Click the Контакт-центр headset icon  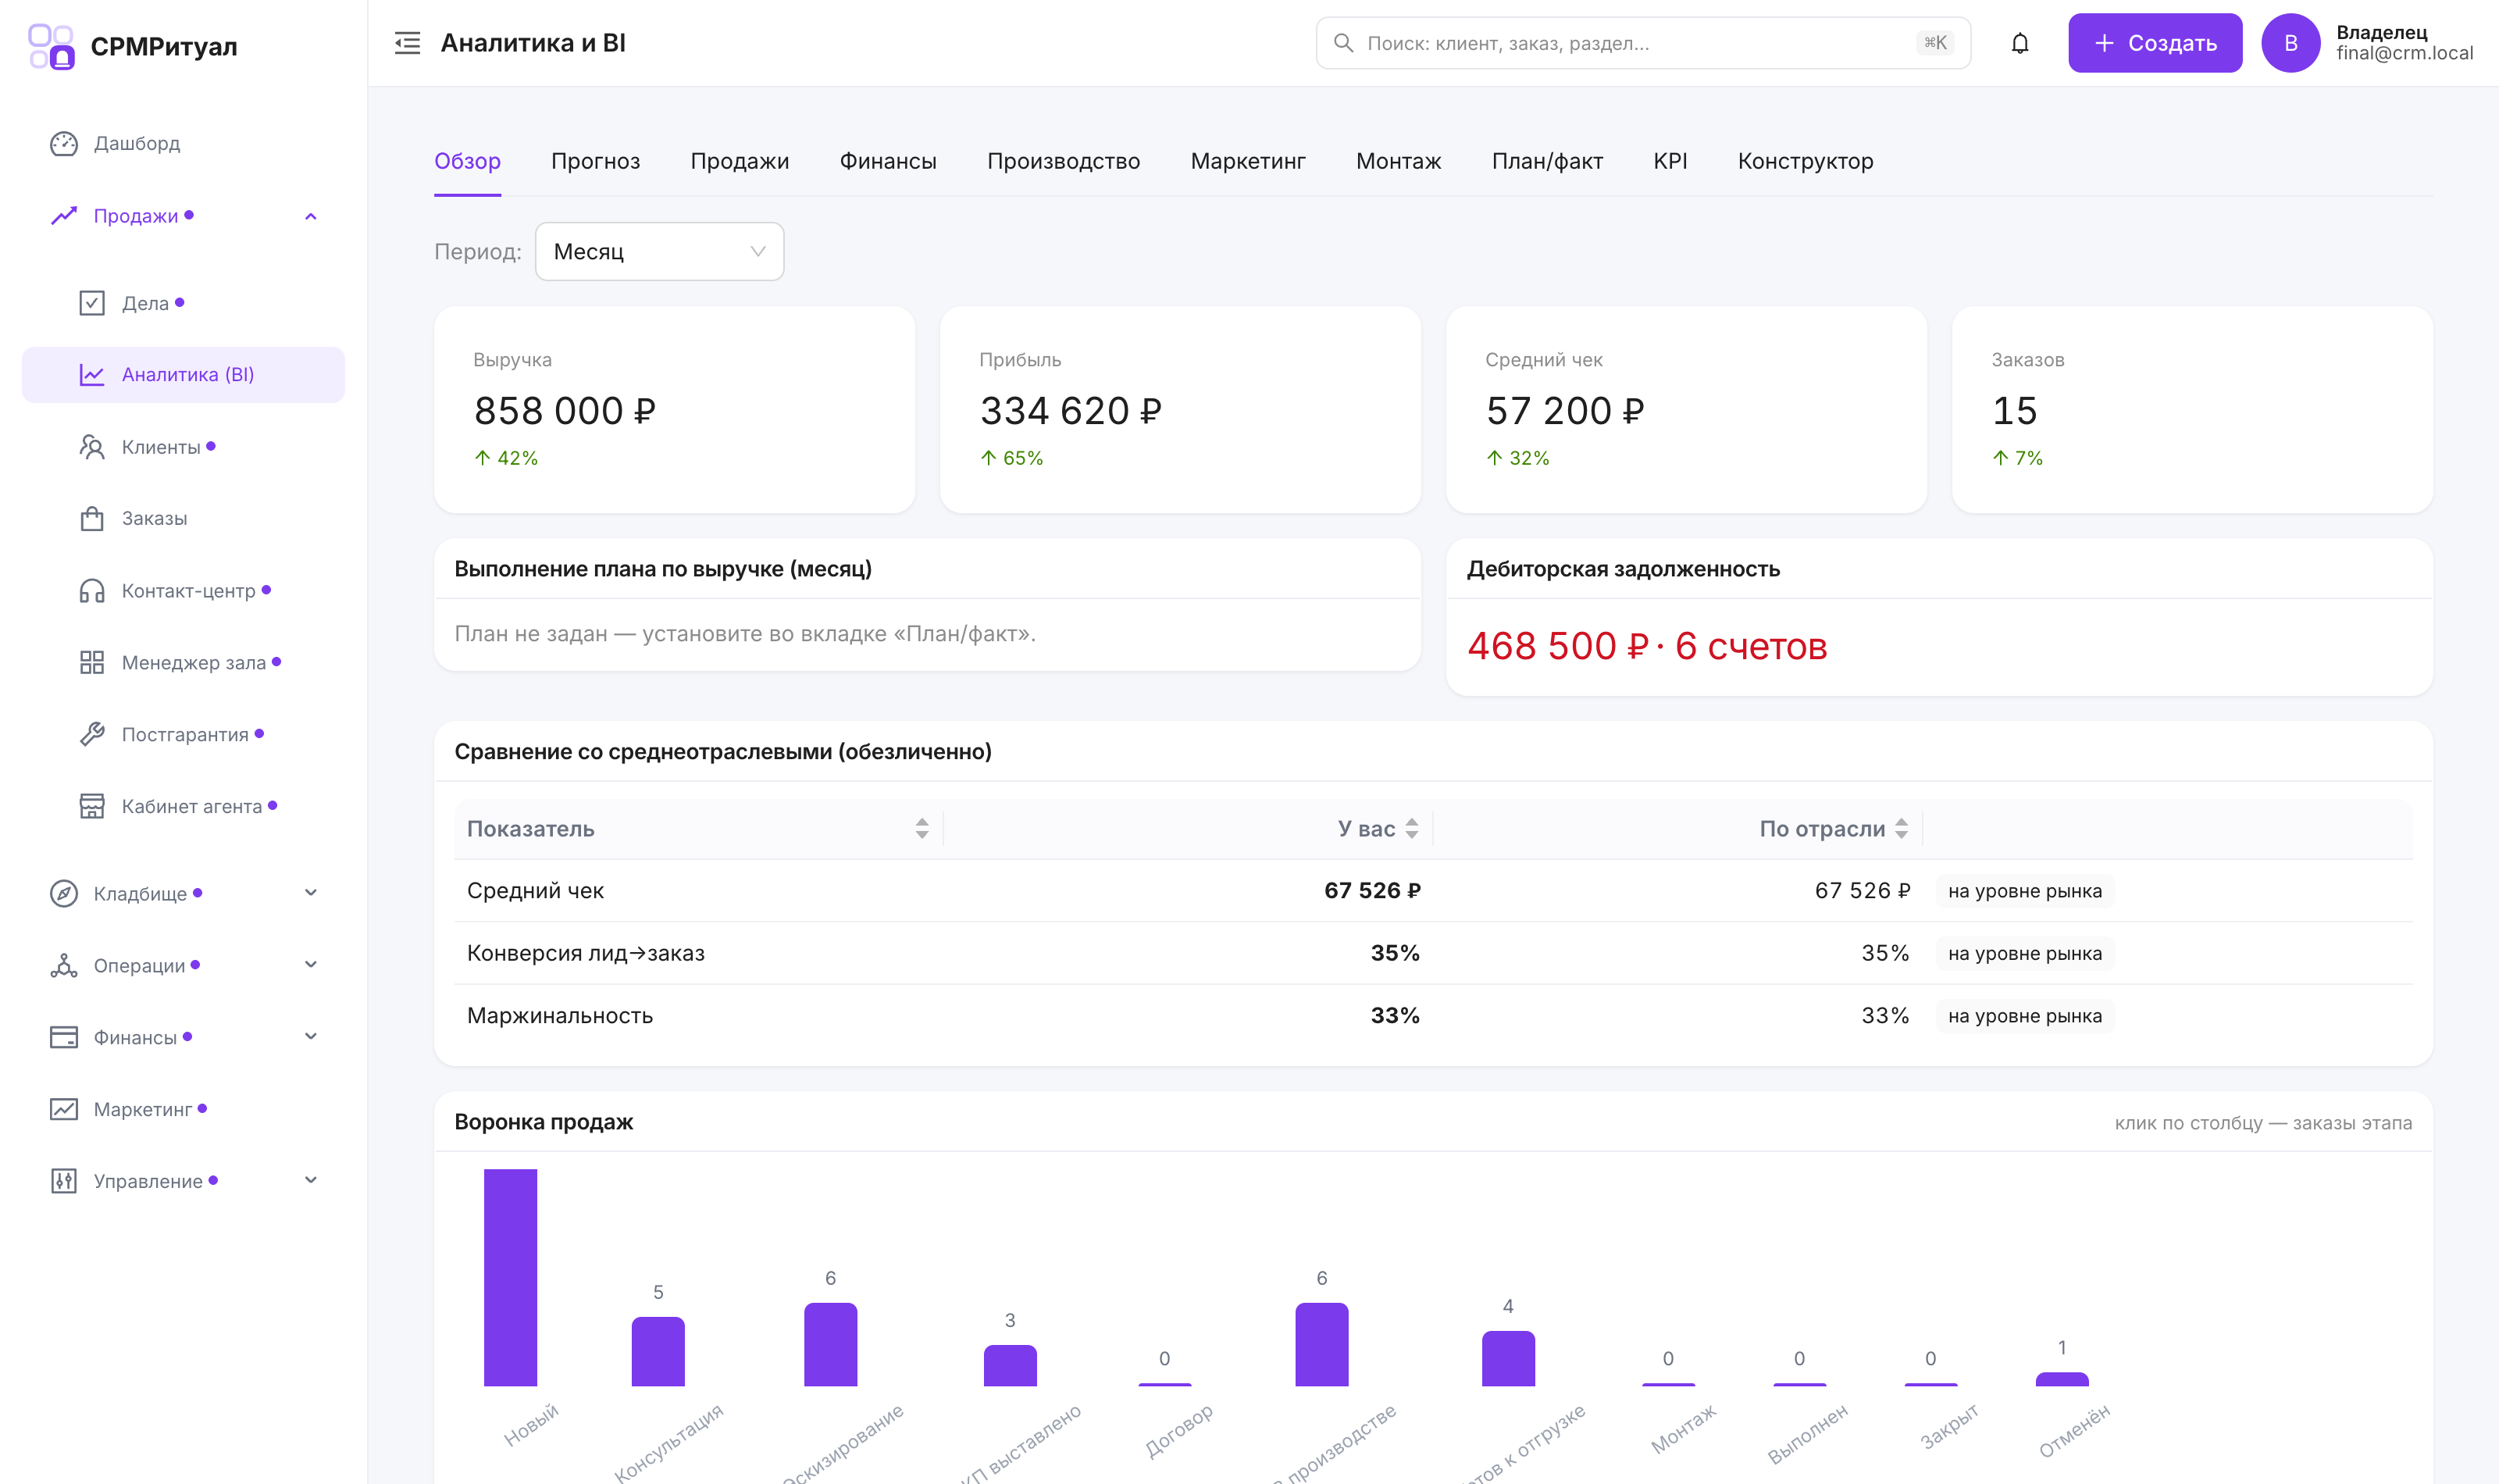(x=92, y=591)
